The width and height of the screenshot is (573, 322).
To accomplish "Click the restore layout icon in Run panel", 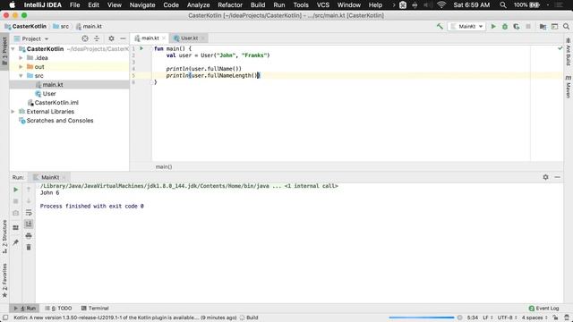I will pyautogui.click(x=16, y=227).
